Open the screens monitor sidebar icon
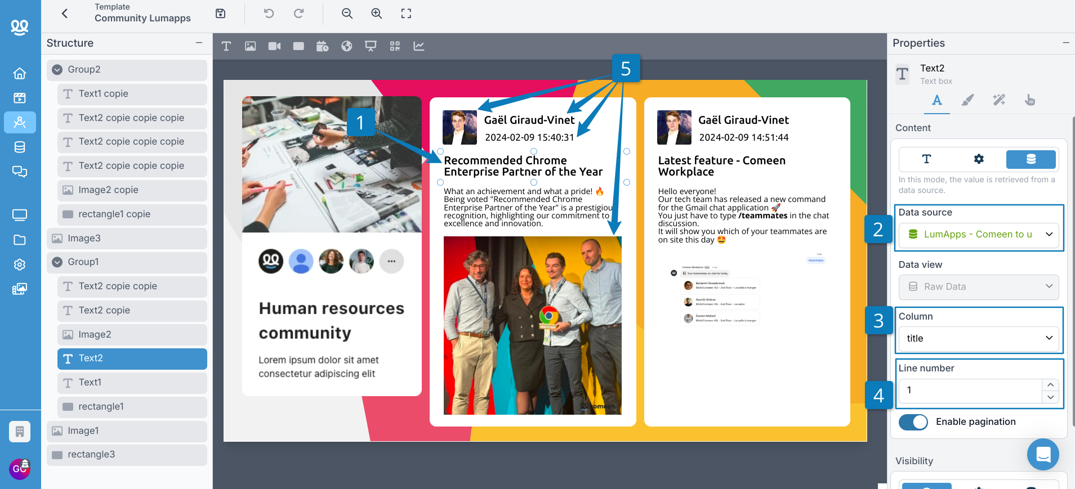 point(20,215)
